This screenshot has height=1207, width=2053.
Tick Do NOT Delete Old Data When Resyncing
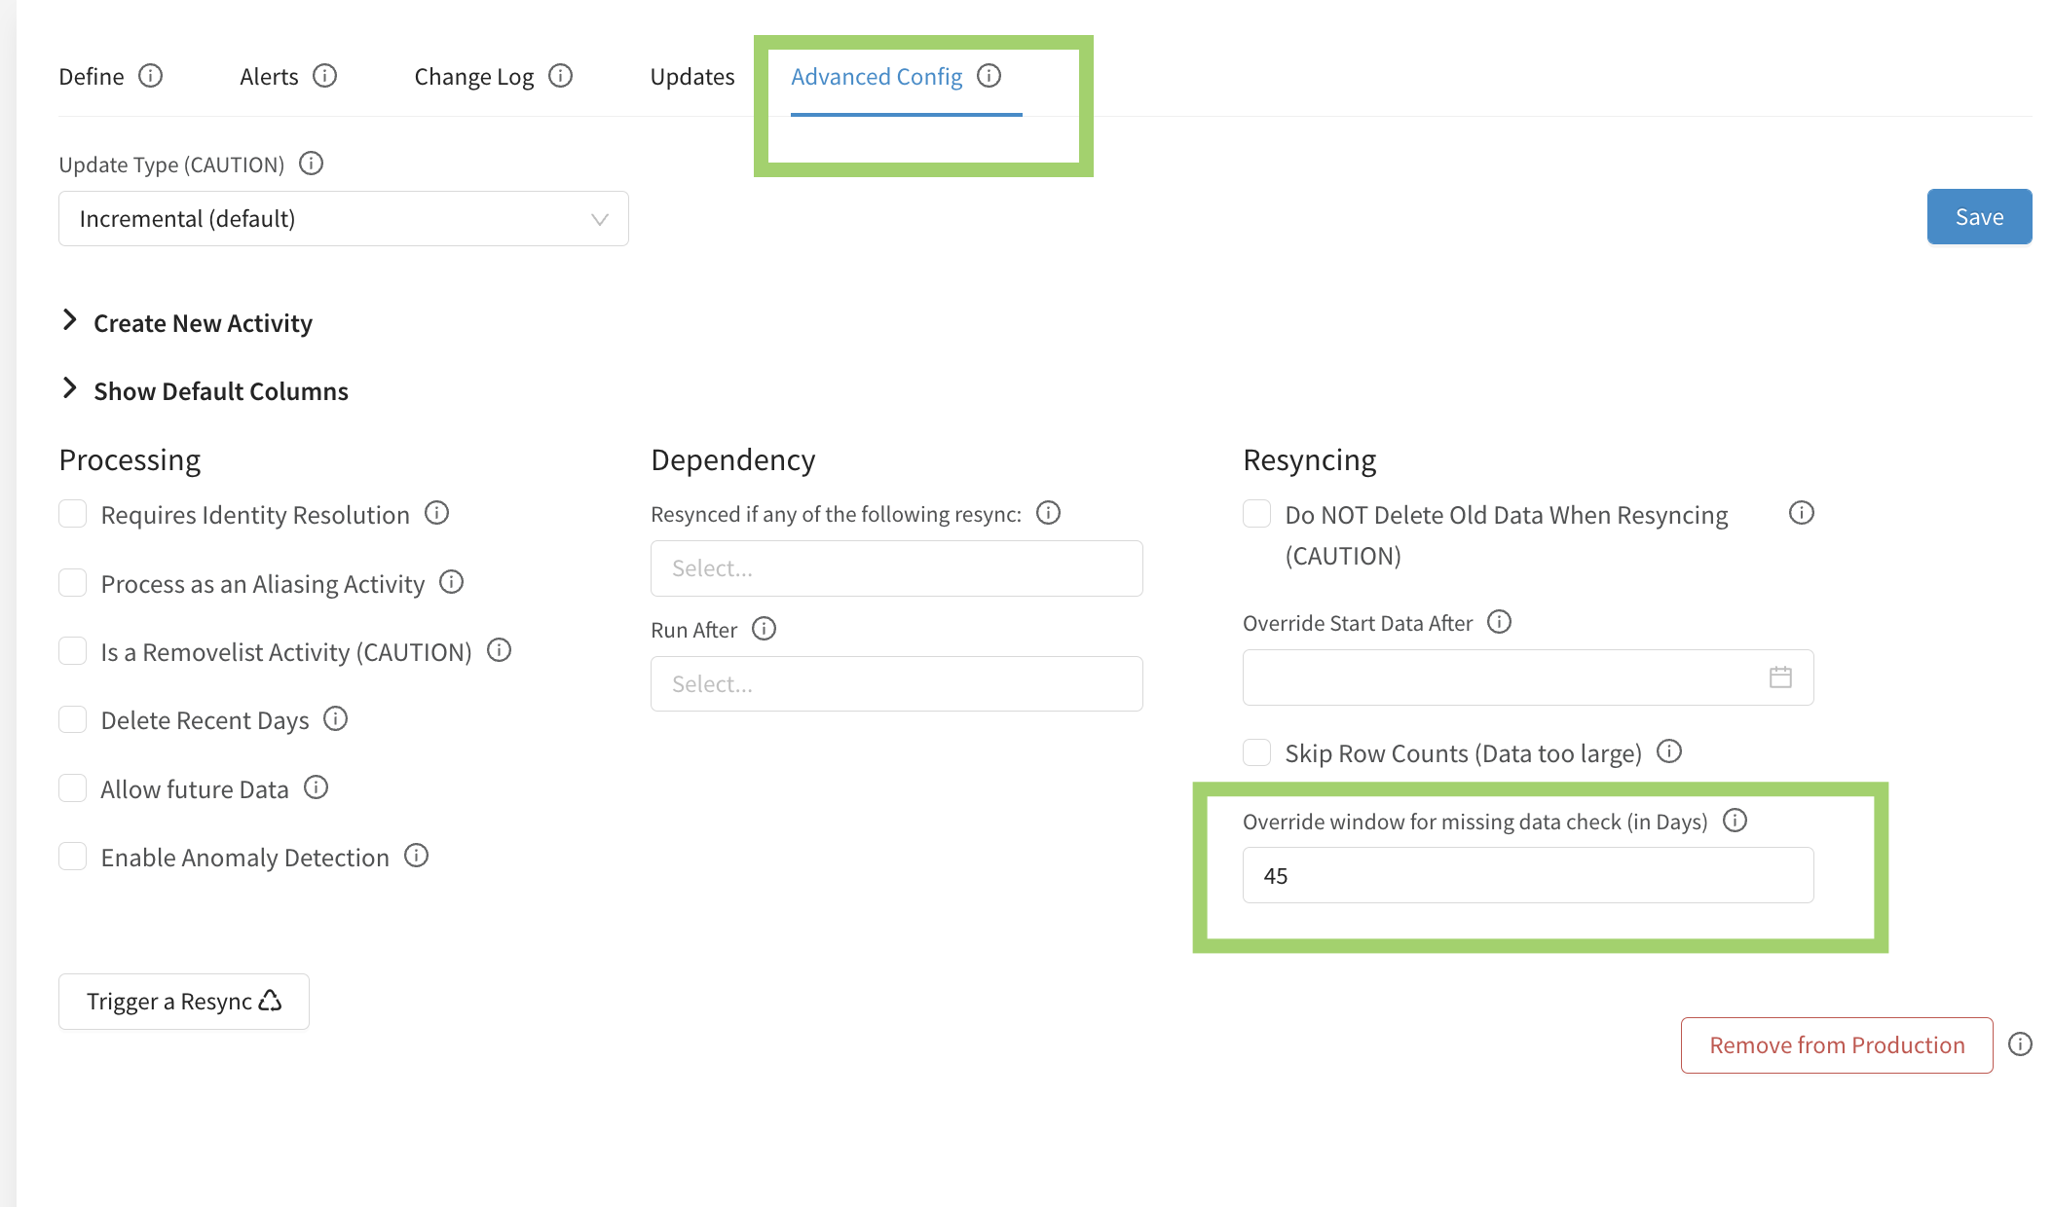pyautogui.click(x=1257, y=514)
